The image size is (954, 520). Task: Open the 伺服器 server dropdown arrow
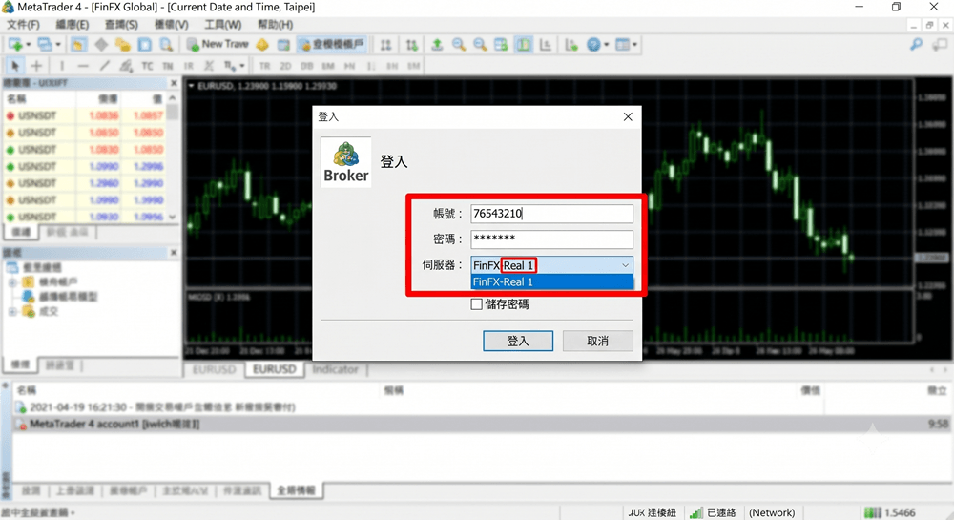coord(625,265)
